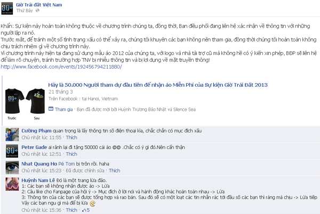
Task: Click the public globe icon beside Thứ Bảy
Action: (x=37, y=11)
